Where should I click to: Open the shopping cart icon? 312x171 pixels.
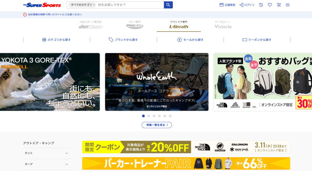pyautogui.click(x=279, y=5)
